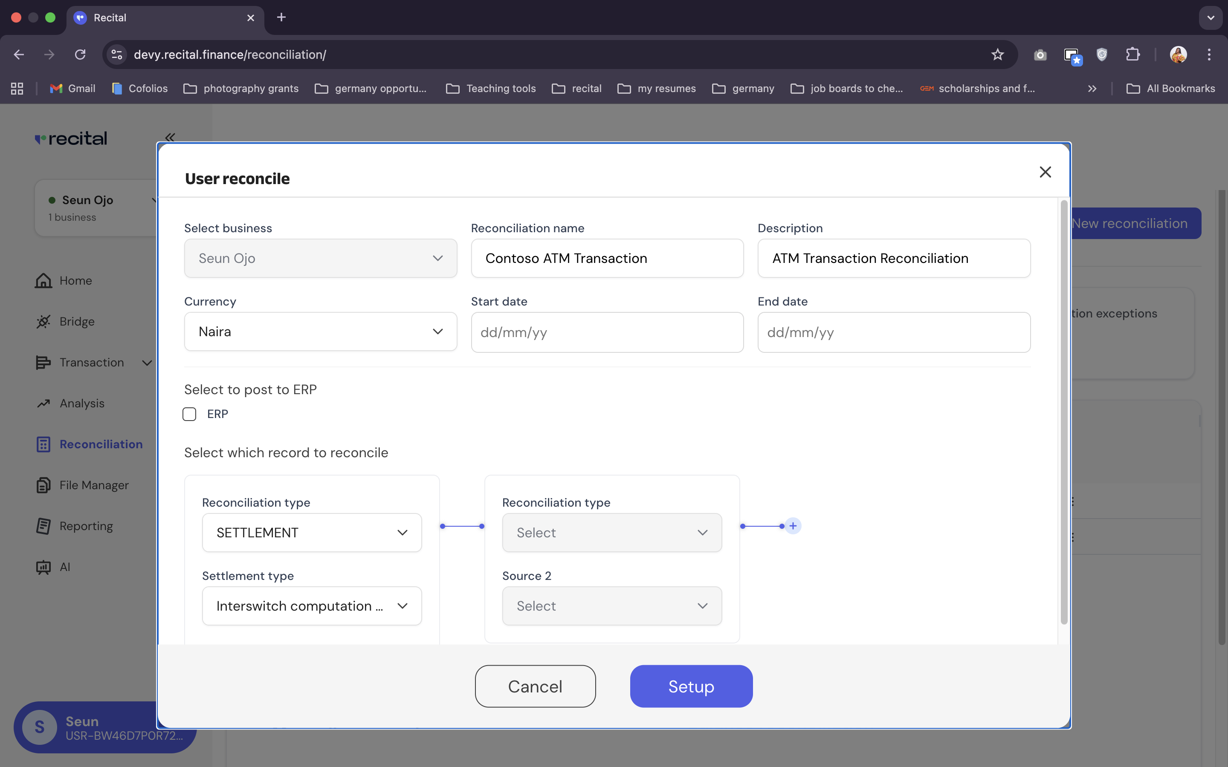The width and height of the screenshot is (1228, 767).
Task: Click the bookmark star in the address bar
Action: 998,54
